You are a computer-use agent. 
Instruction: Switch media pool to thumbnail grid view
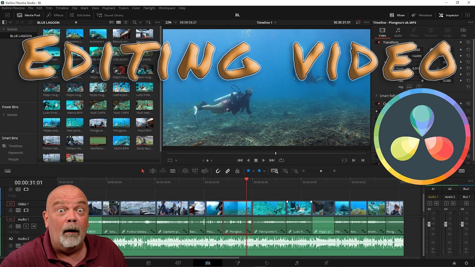(118, 22)
